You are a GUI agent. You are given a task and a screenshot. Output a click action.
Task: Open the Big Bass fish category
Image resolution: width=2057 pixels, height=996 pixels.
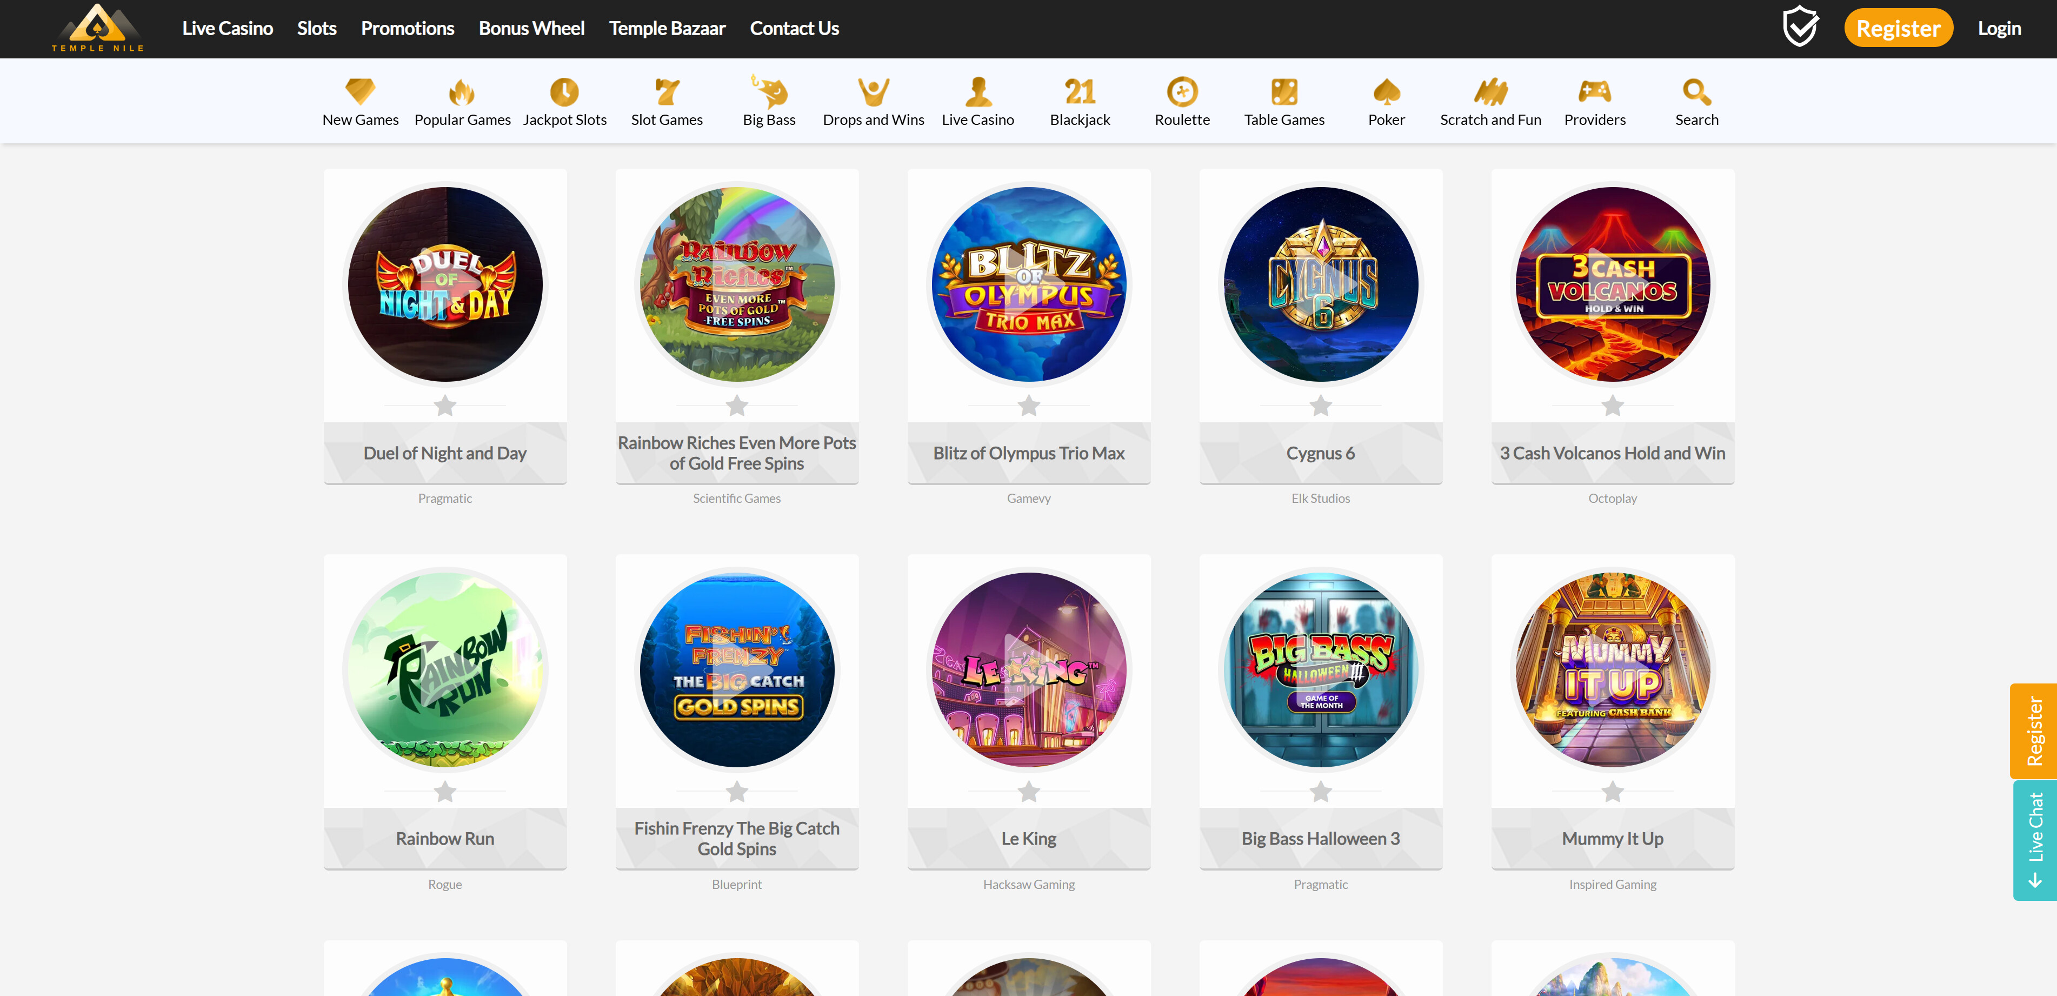click(769, 92)
